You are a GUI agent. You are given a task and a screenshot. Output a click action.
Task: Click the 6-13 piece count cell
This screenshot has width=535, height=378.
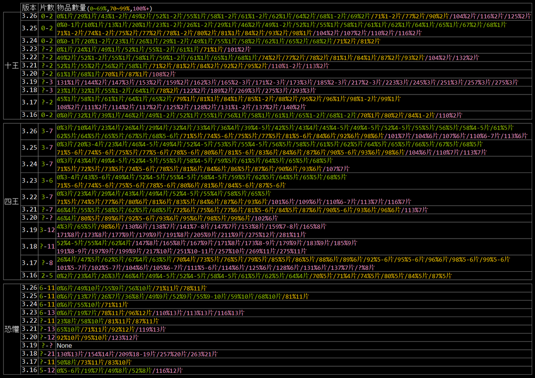(x=47, y=312)
